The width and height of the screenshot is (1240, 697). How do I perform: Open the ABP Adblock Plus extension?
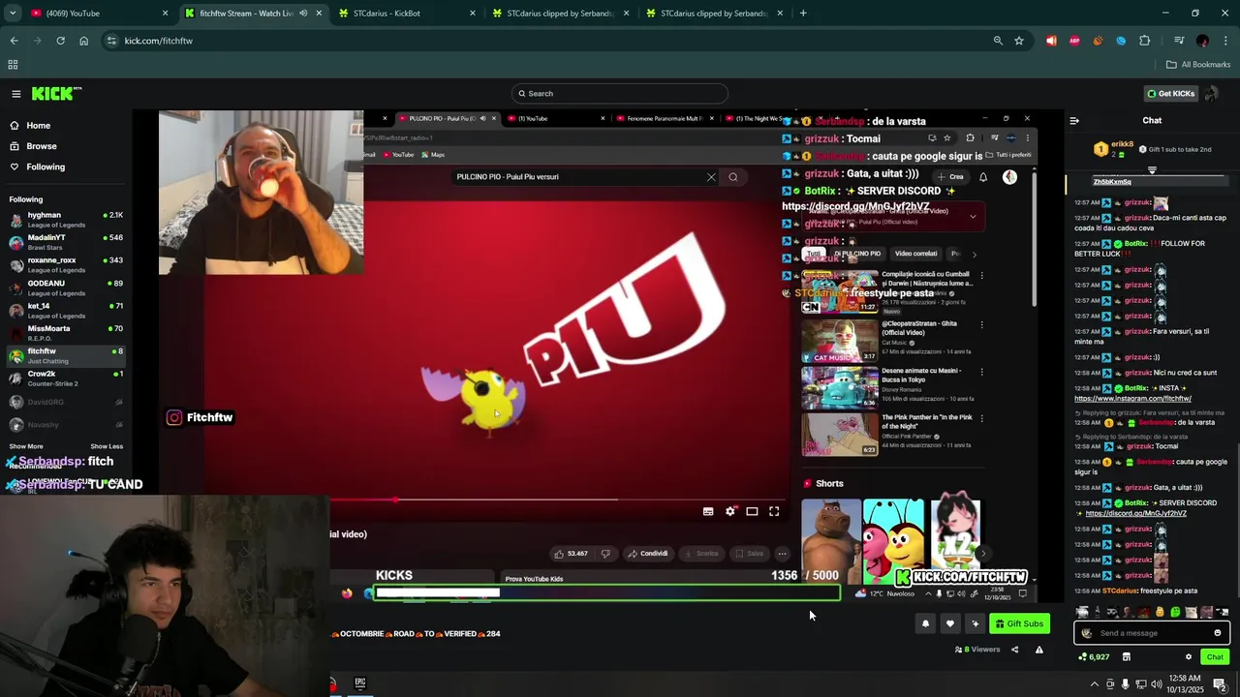click(x=1074, y=41)
